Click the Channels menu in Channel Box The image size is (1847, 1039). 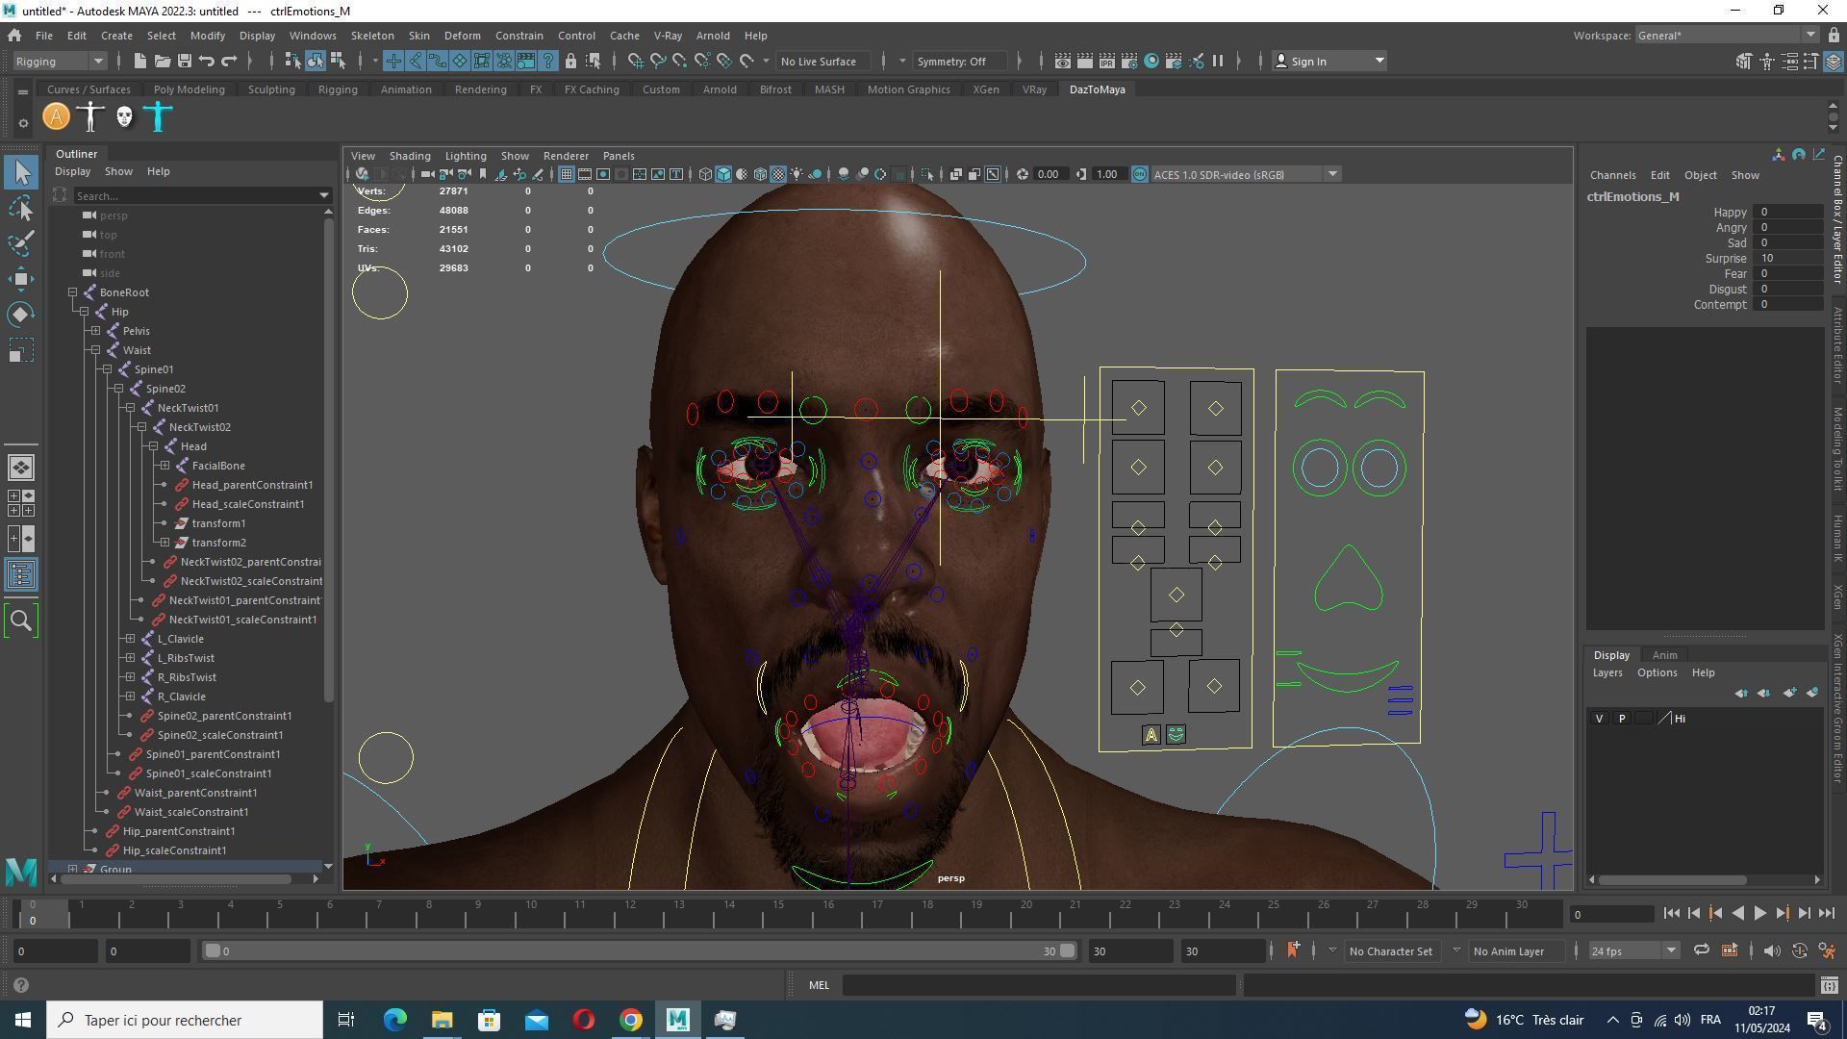(1612, 175)
